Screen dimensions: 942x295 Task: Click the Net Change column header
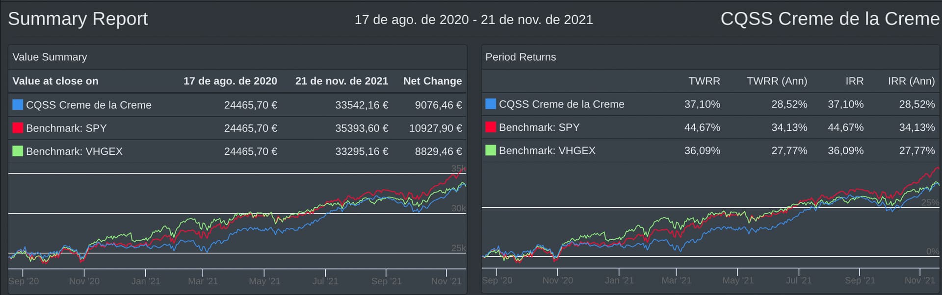pos(432,81)
